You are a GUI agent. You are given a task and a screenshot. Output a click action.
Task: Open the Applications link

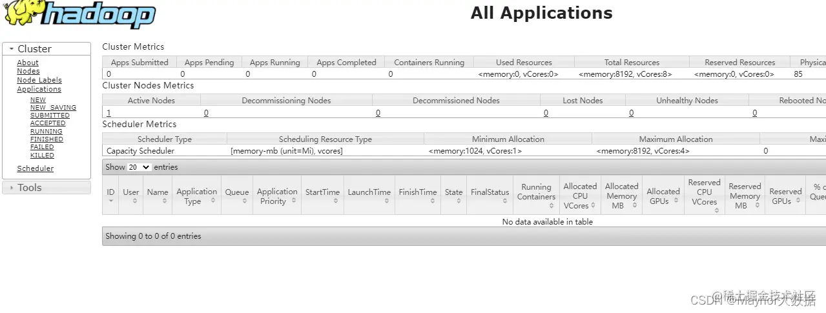tap(39, 89)
